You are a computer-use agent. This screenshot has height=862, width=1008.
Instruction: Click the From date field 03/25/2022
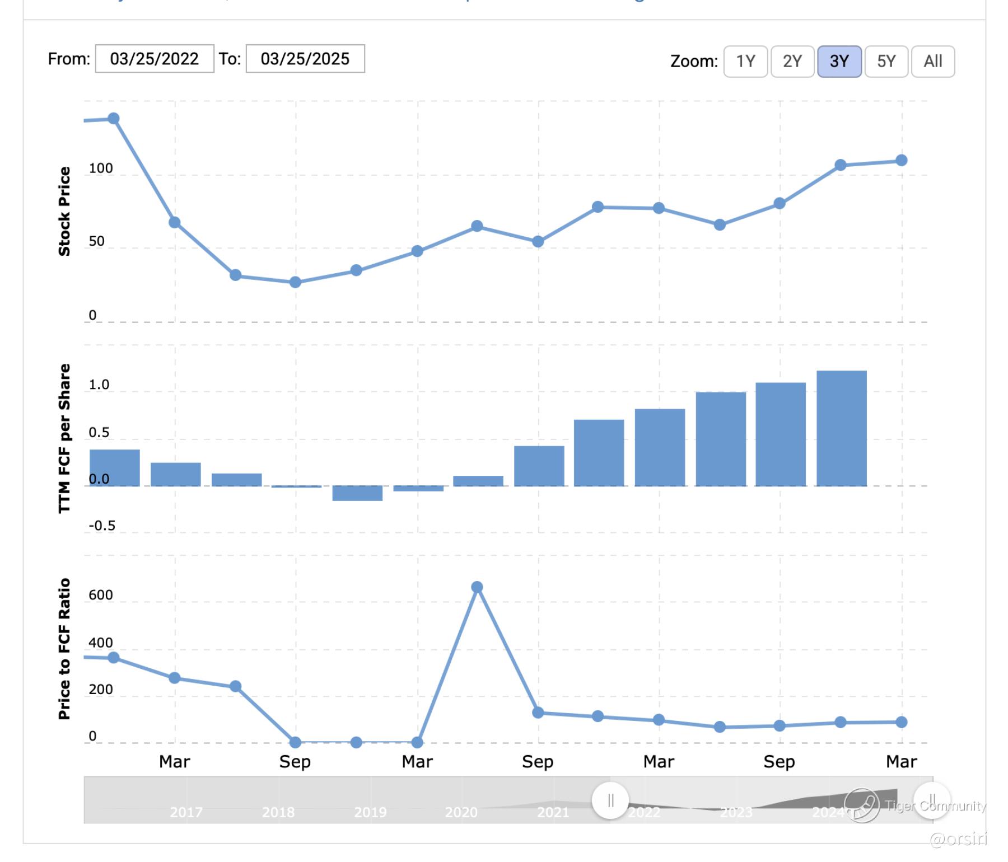pyautogui.click(x=155, y=59)
